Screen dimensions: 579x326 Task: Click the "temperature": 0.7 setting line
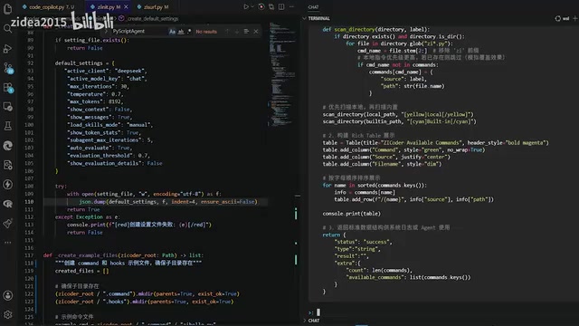coord(96,94)
